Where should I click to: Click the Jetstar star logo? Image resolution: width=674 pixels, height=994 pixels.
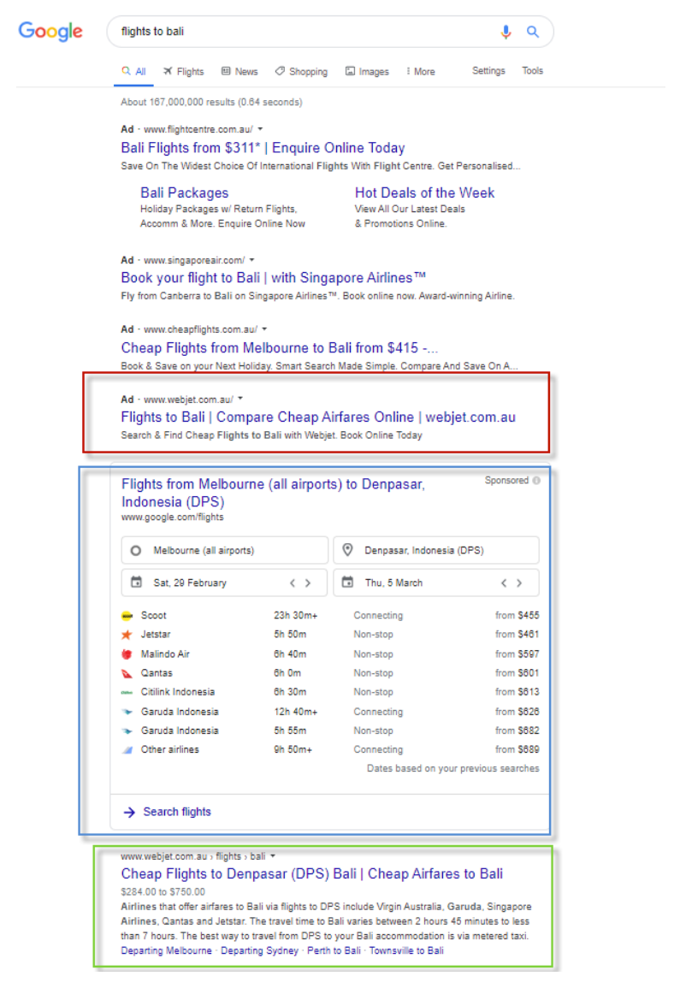pos(127,635)
